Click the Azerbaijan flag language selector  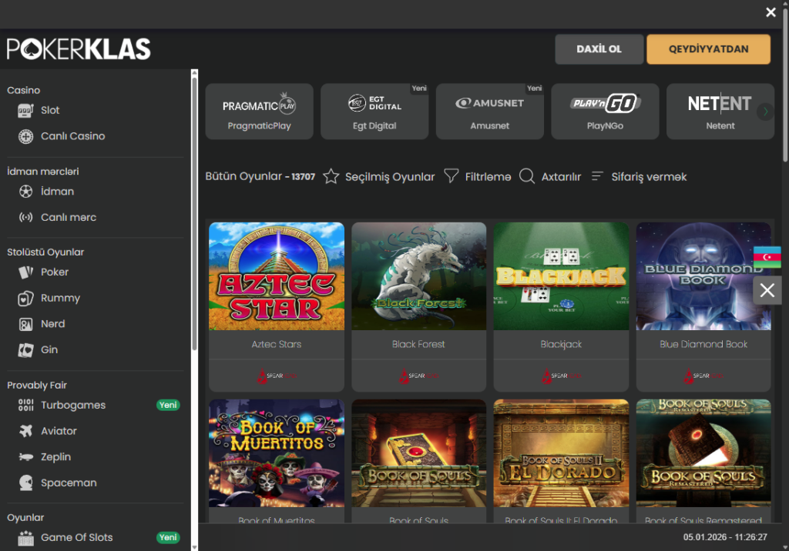click(x=767, y=257)
